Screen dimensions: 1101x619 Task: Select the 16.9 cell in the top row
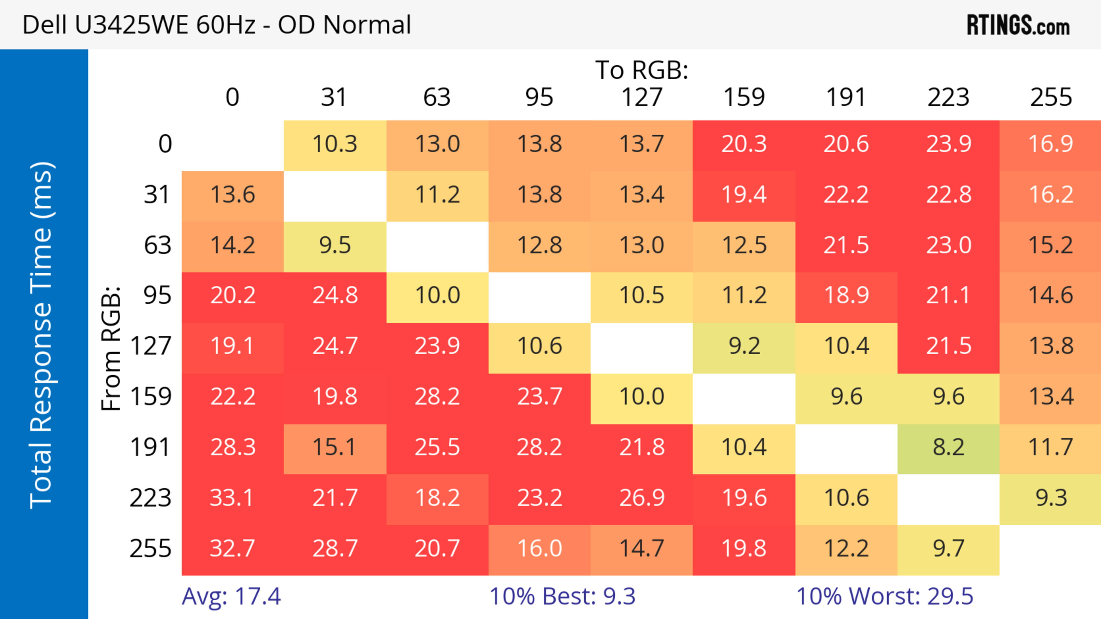pos(1050,144)
